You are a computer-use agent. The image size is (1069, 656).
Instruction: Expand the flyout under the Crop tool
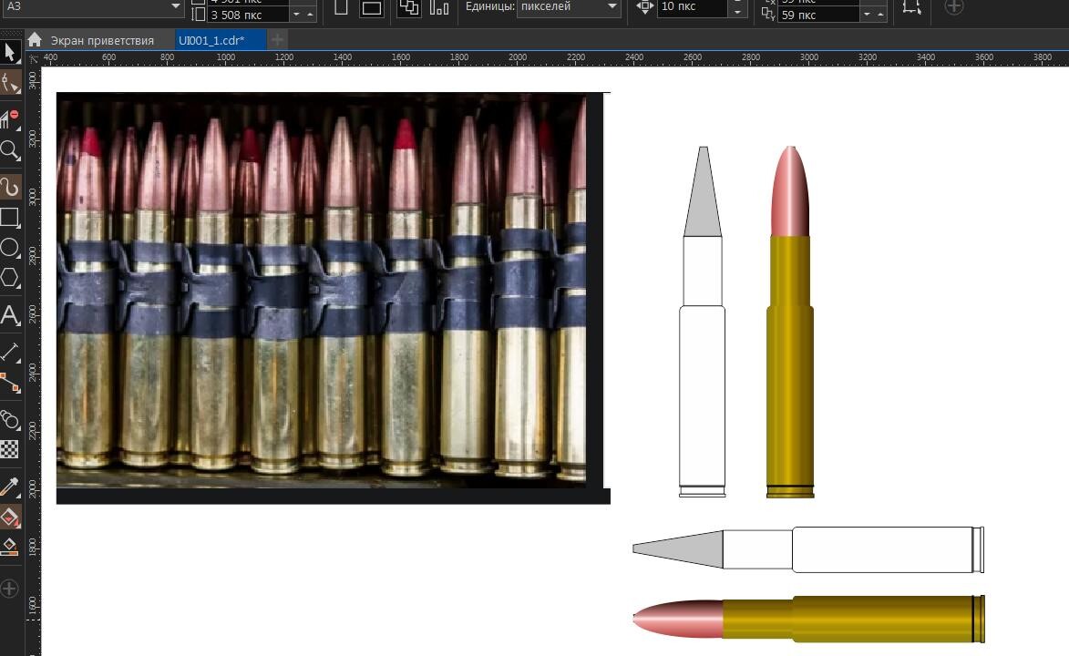click(x=20, y=128)
